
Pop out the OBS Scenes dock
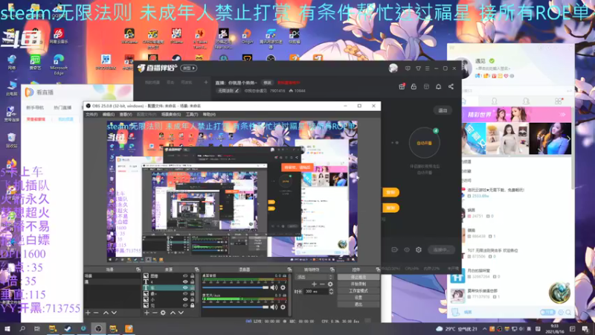pyautogui.click(x=138, y=269)
